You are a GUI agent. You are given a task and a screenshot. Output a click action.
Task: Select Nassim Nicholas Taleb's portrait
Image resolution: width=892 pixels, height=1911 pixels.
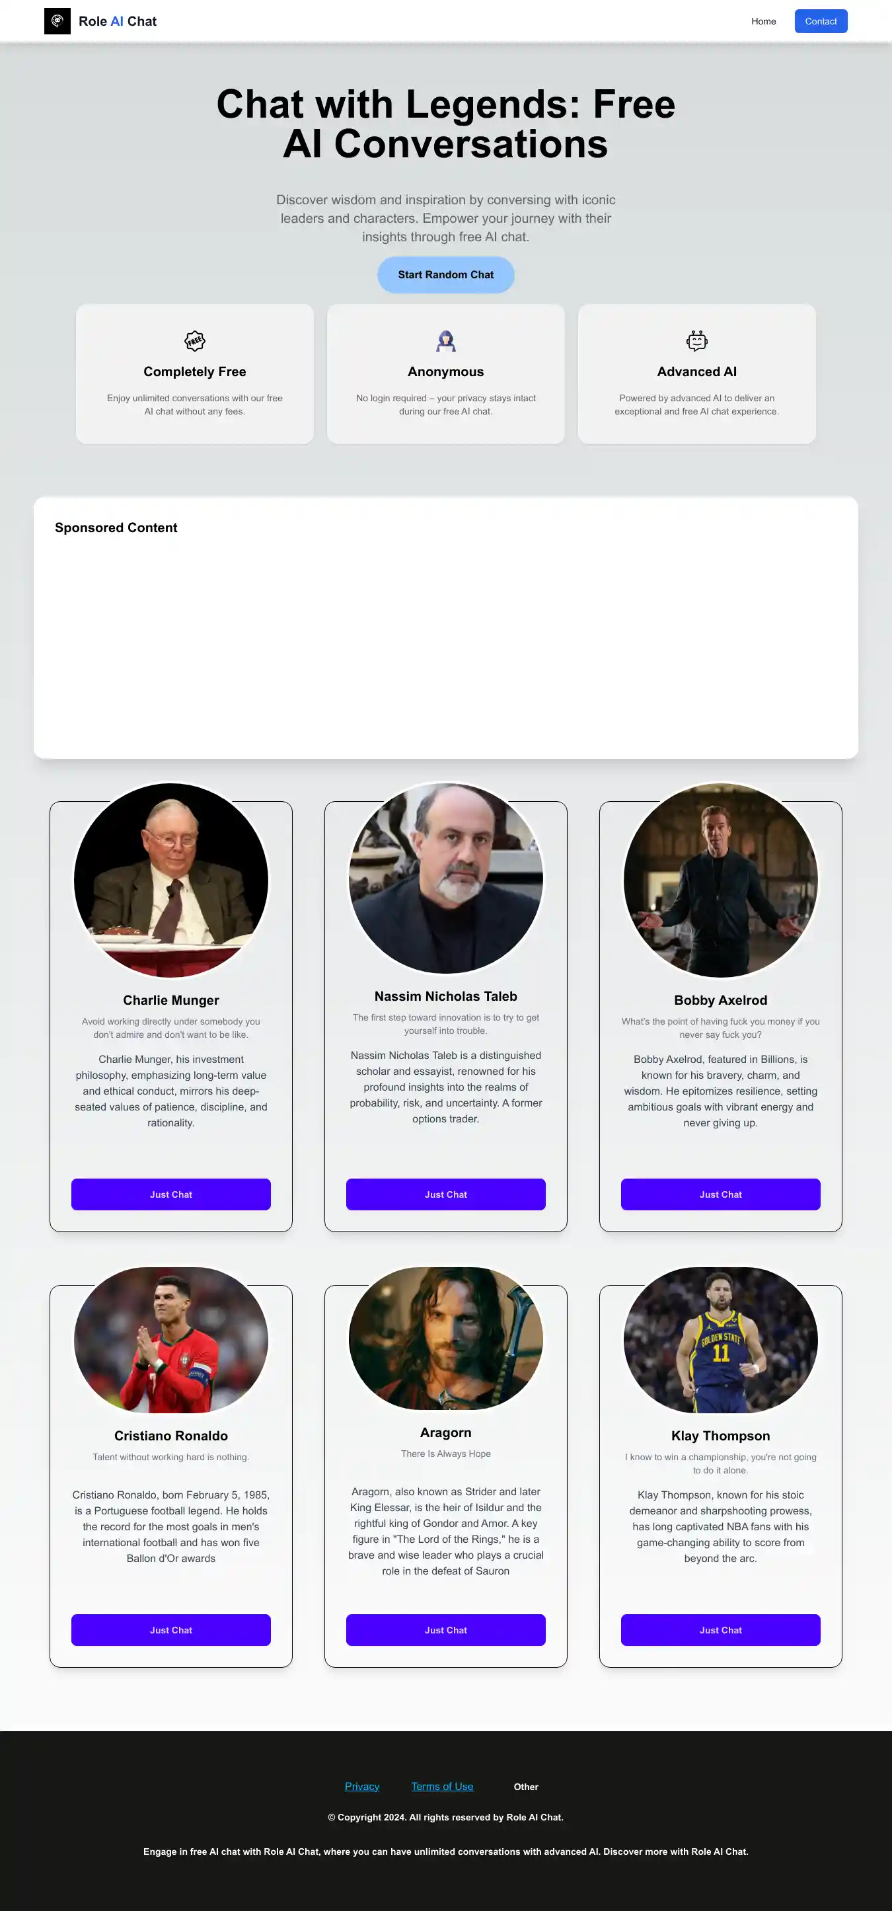(445, 878)
